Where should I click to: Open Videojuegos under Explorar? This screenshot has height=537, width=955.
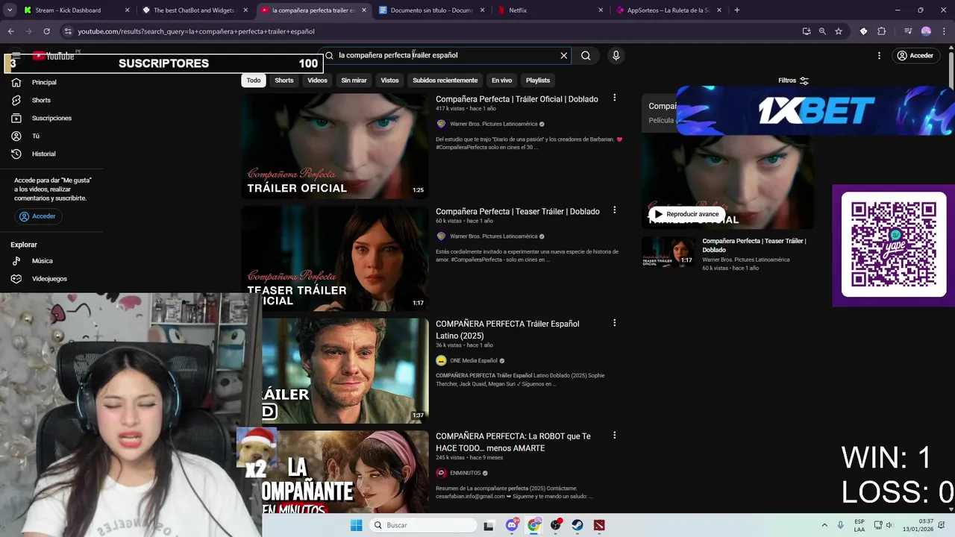click(49, 279)
